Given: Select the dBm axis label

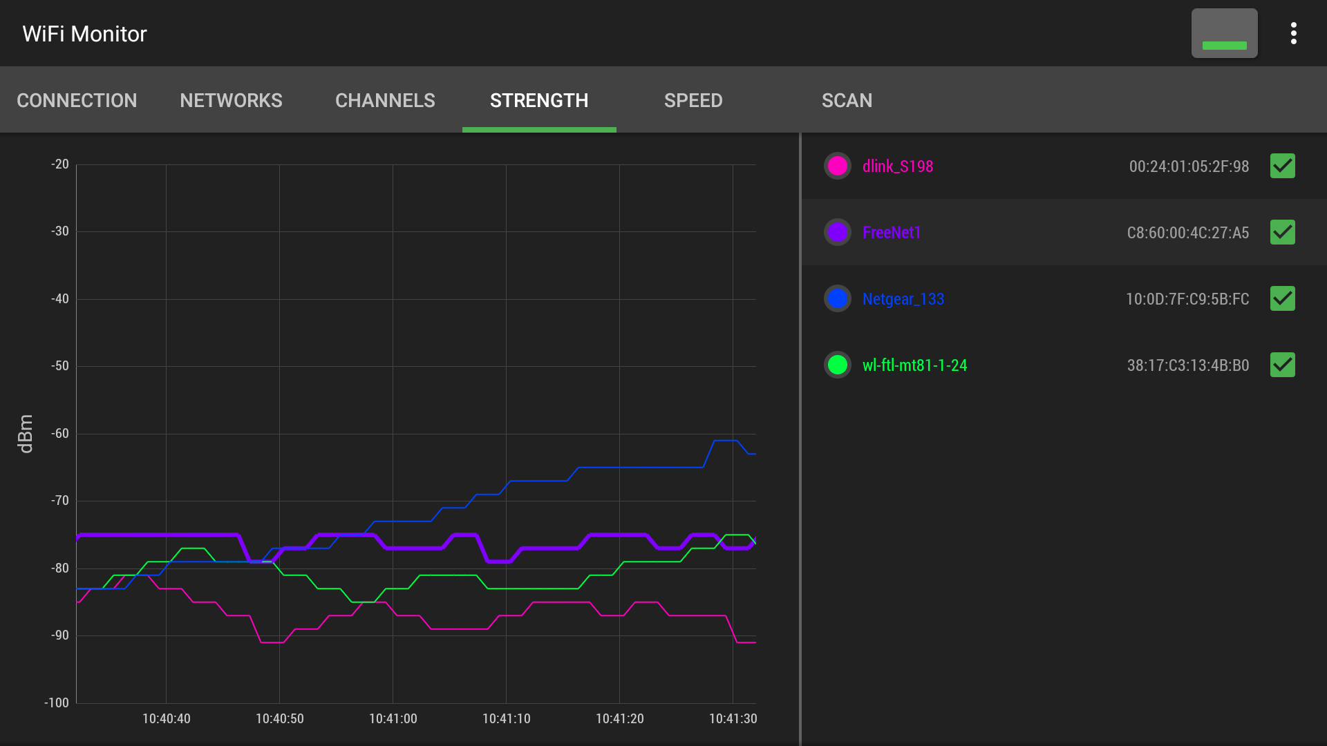Looking at the screenshot, I should tap(26, 434).
